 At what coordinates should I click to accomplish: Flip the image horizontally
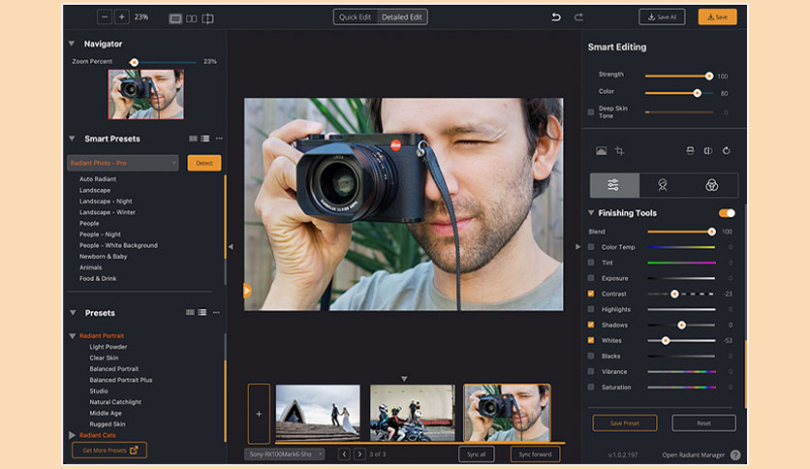(x=708, y=151)
